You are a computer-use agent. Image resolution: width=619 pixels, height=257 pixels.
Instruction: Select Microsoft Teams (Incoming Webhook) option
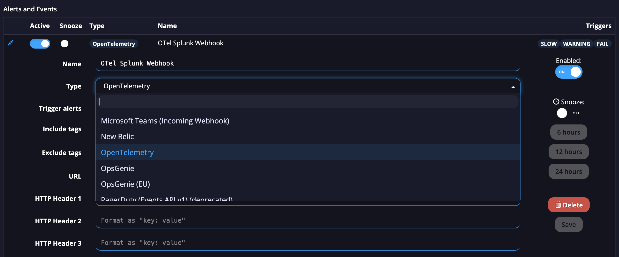coord(308,121)
